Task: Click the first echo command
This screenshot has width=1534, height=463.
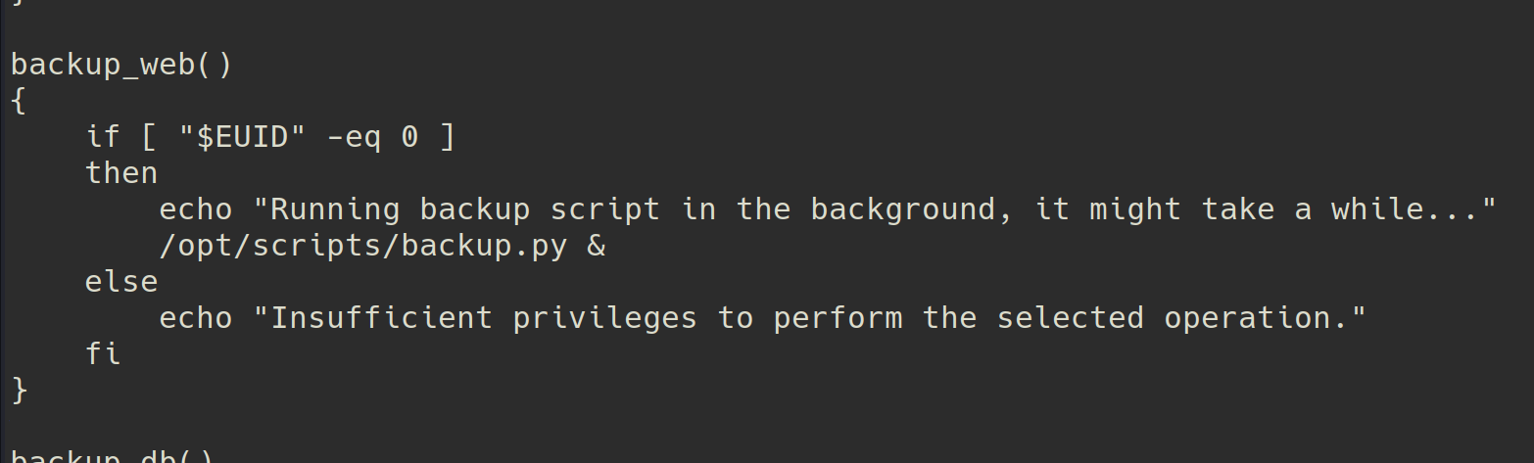Action: 195,209
